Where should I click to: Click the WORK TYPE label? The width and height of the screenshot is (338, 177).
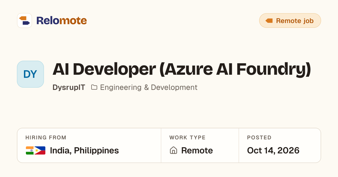click(187, 138)
